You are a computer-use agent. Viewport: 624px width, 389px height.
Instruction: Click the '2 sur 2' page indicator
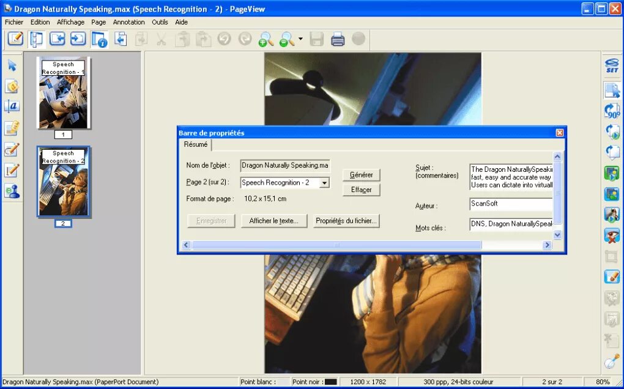coord(552,382)
